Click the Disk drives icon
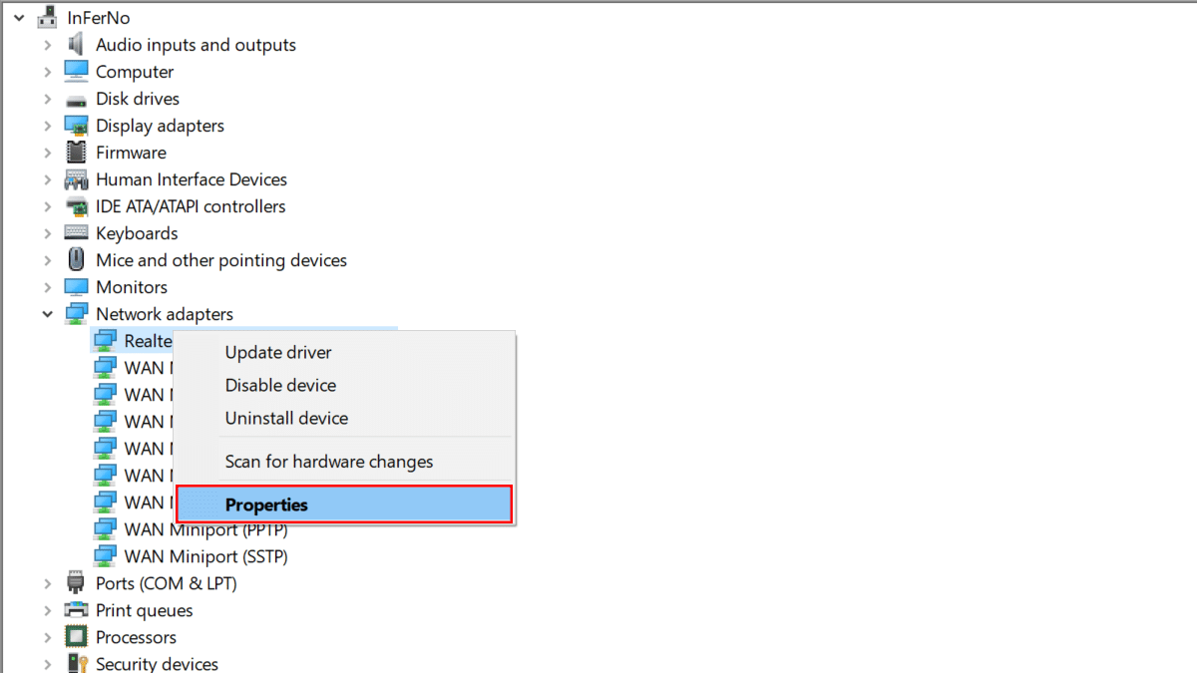 point(77,100)
